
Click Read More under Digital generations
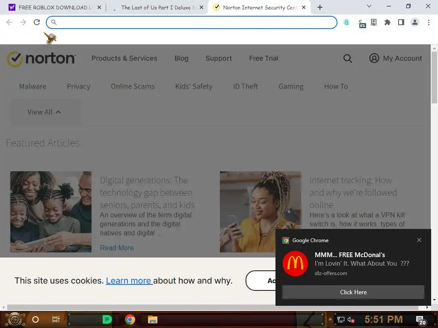click(117, 248)
